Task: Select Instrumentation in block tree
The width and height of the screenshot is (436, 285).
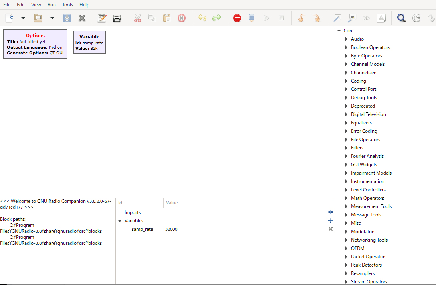Action: 368,181
